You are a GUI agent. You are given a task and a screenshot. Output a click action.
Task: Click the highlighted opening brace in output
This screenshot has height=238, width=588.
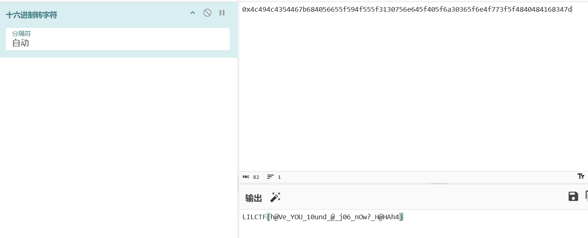[268, 217]
